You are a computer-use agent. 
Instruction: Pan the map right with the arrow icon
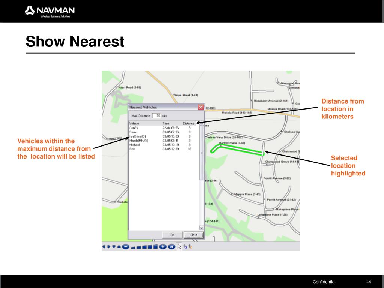pyautogui.click(x=108, y=246)
